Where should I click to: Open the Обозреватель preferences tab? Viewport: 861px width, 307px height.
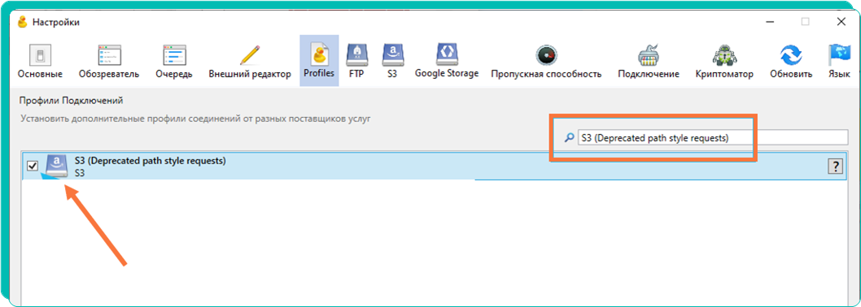click(x=109, y=62)
